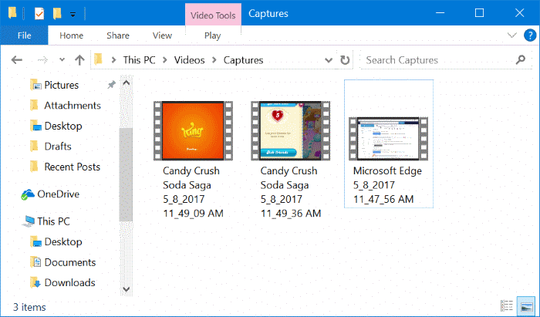Expand the chevron before This PC breadcrumb
Image resolution: width=540 pixels, height=317 pixels.
point(113,60)
